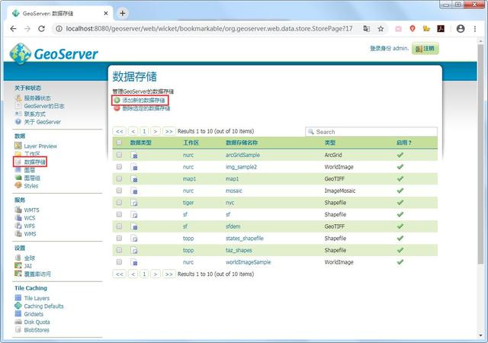Image resolution: width=488 pixels, height=343 pixels.
Task: Open the JAI settings item
Action: click(27, 266)
